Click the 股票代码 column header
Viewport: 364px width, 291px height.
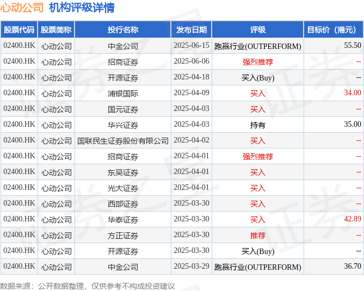19,30
